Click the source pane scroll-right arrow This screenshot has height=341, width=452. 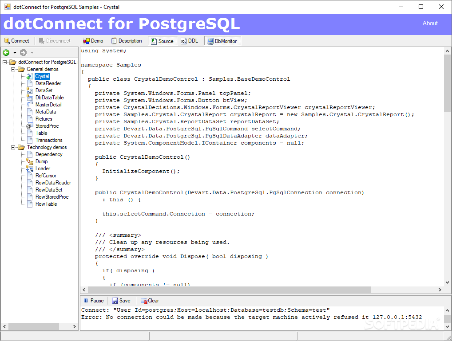440,290
